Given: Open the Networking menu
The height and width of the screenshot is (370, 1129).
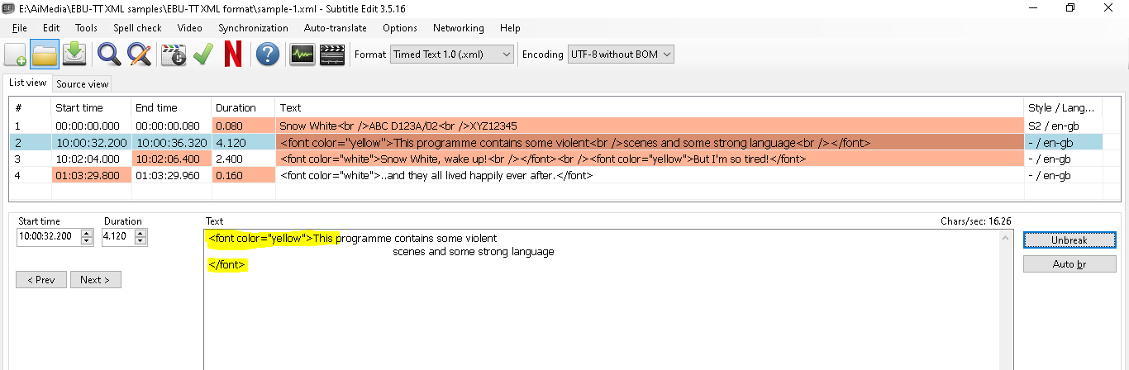Looking at the screenshot, I should click(459, 27).
